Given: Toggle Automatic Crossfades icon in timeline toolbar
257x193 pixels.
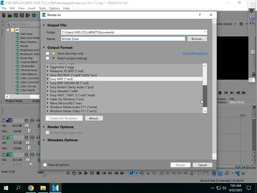Looking at the screenshot, I should (x=220, y=173).
